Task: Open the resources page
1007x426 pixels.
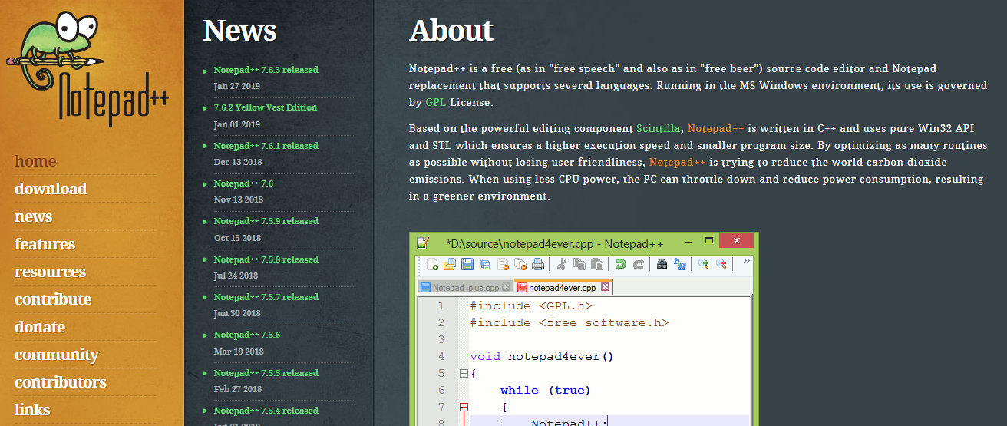Action: tap(50, 272)
